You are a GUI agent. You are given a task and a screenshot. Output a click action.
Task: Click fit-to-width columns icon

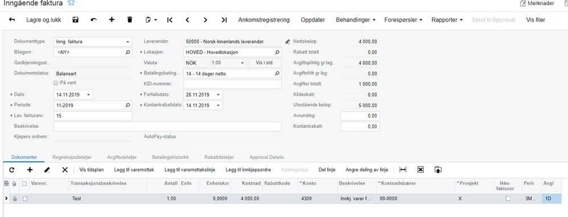pyautogui.click(x=403, y=170)
